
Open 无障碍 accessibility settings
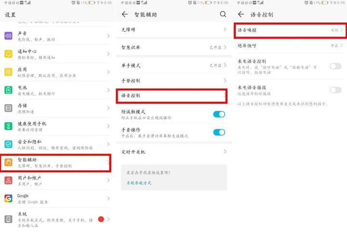(173, 30)
